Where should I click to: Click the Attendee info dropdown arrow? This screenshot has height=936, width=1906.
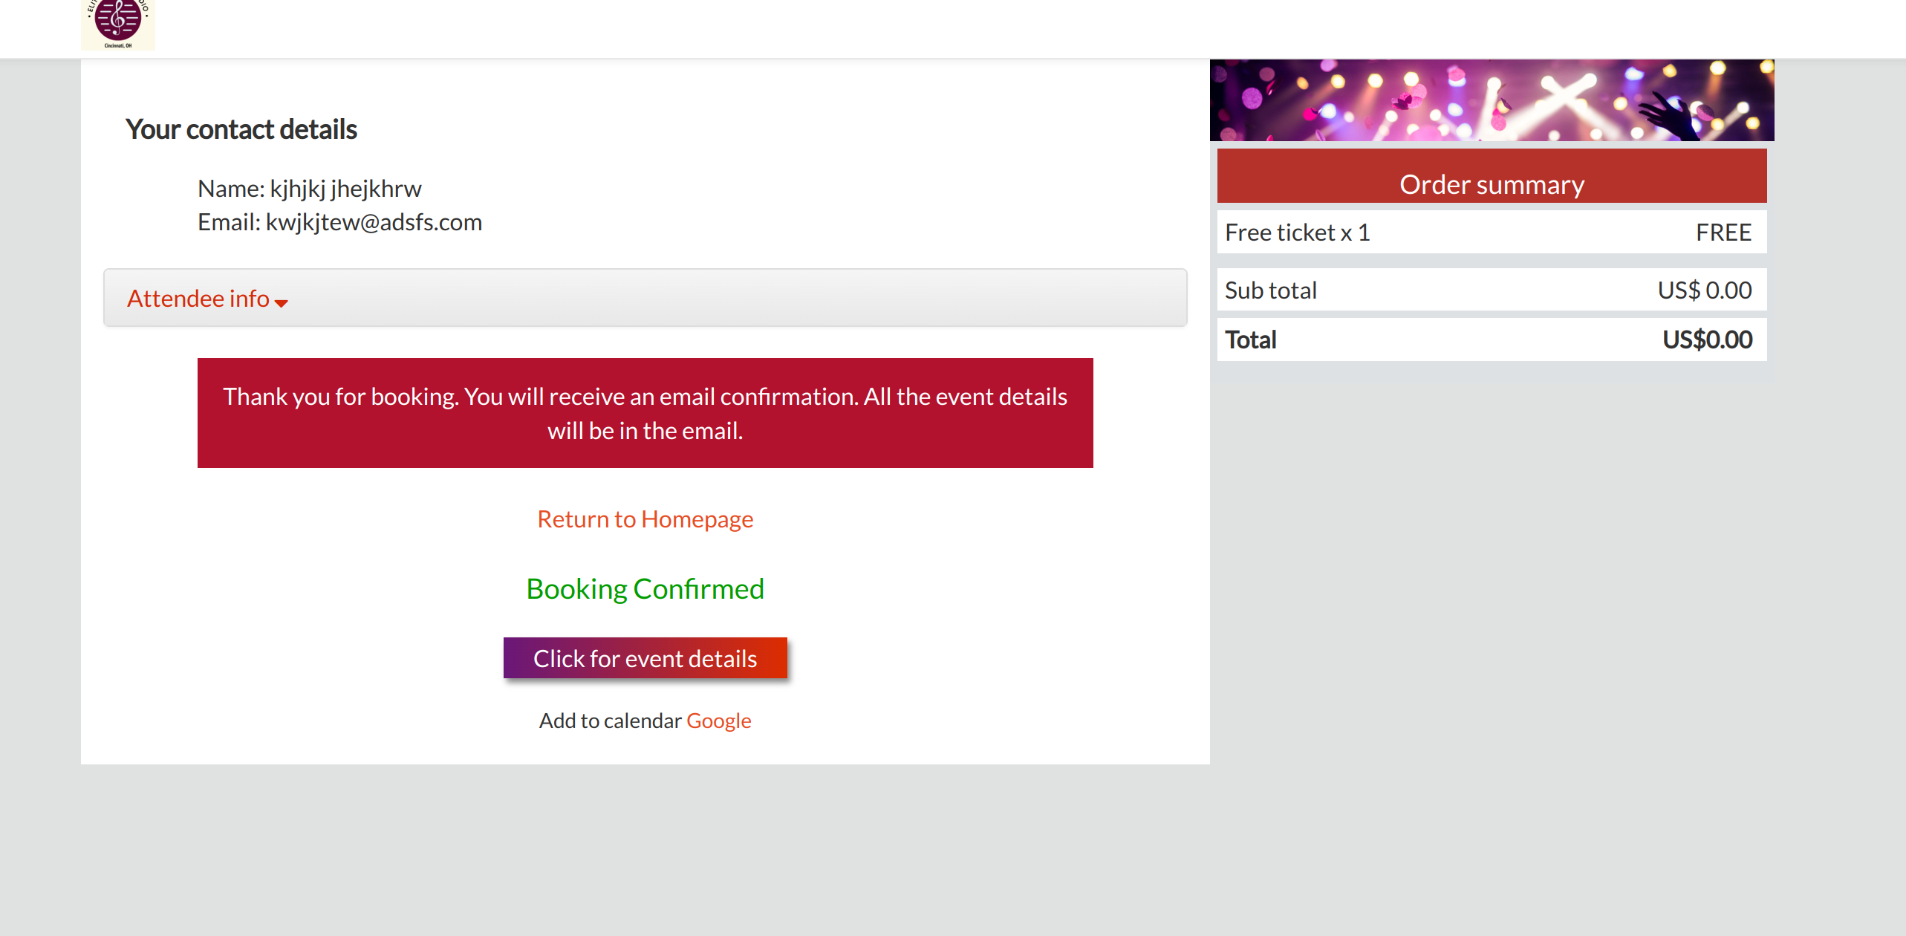coord(281,302)
